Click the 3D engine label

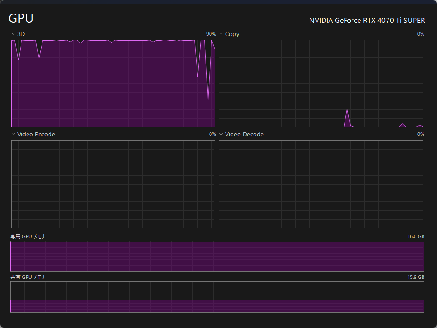[21, 34]
